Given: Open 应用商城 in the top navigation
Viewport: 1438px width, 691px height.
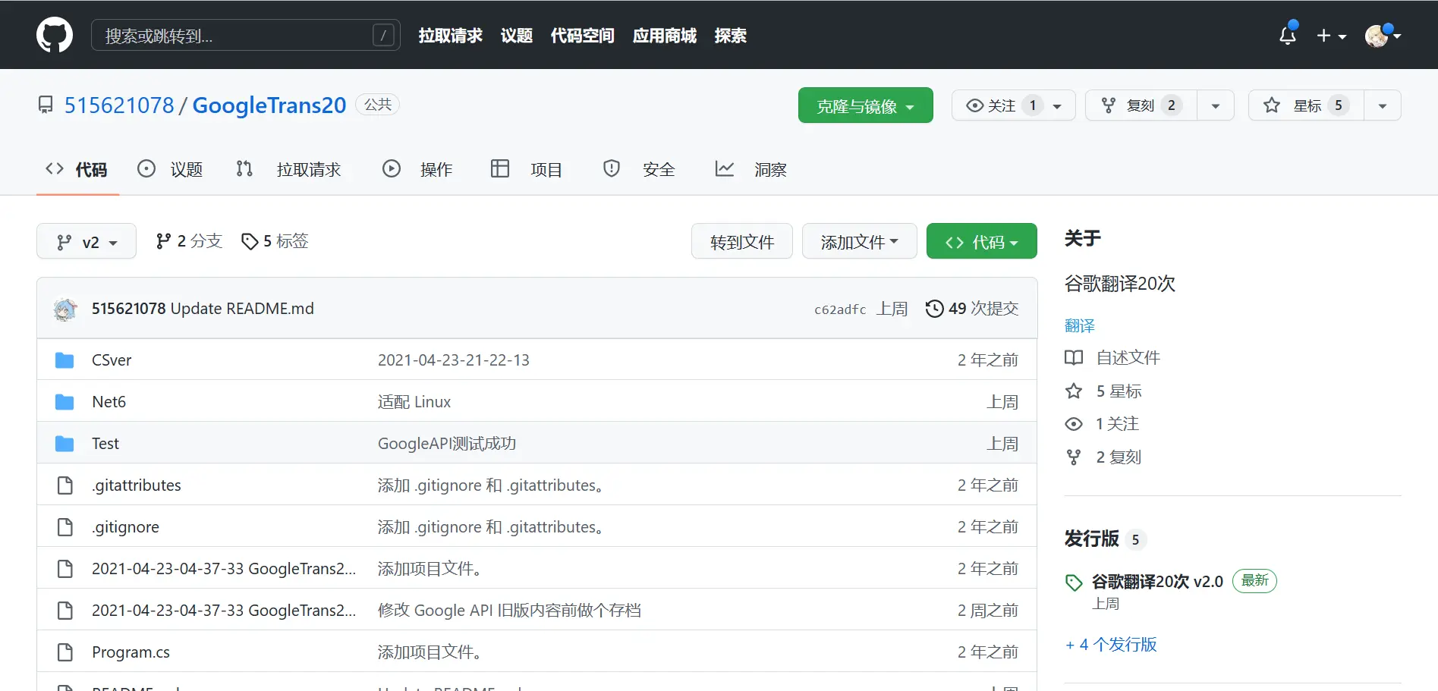Looking at the screenshot, I should pos(665,36).
